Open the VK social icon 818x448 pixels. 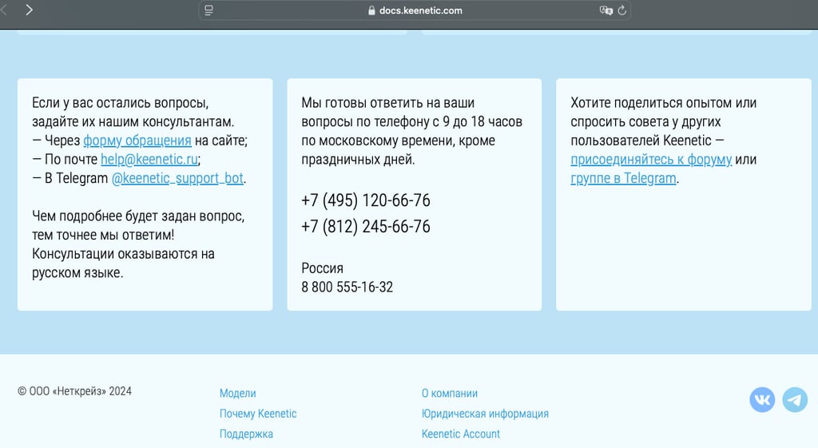pos(762,400)
